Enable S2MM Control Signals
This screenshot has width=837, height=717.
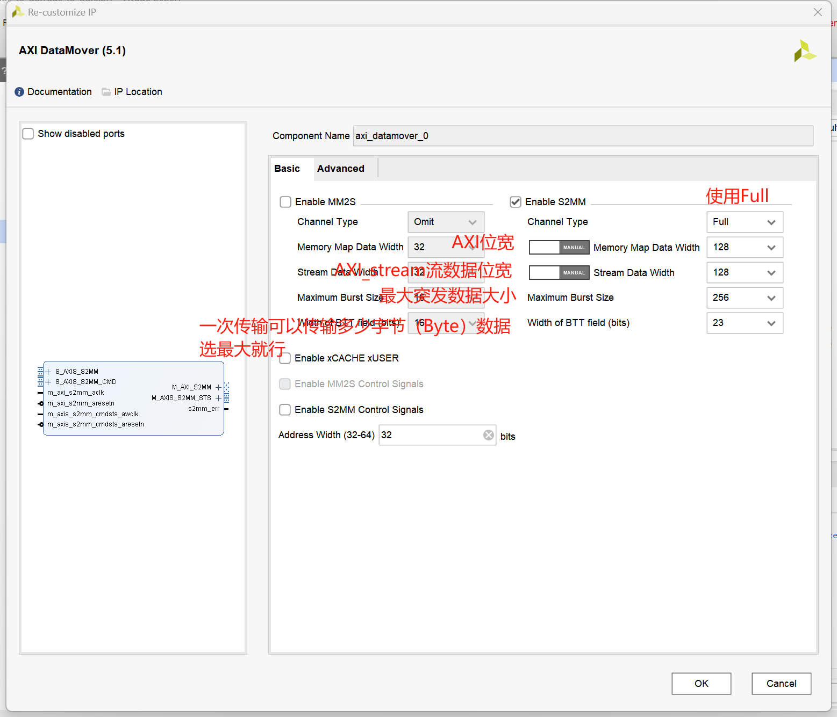click(x=285, y=410)
